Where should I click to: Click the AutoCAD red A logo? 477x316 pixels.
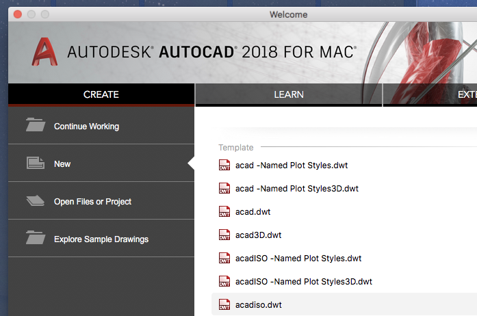tap(44, 52)
